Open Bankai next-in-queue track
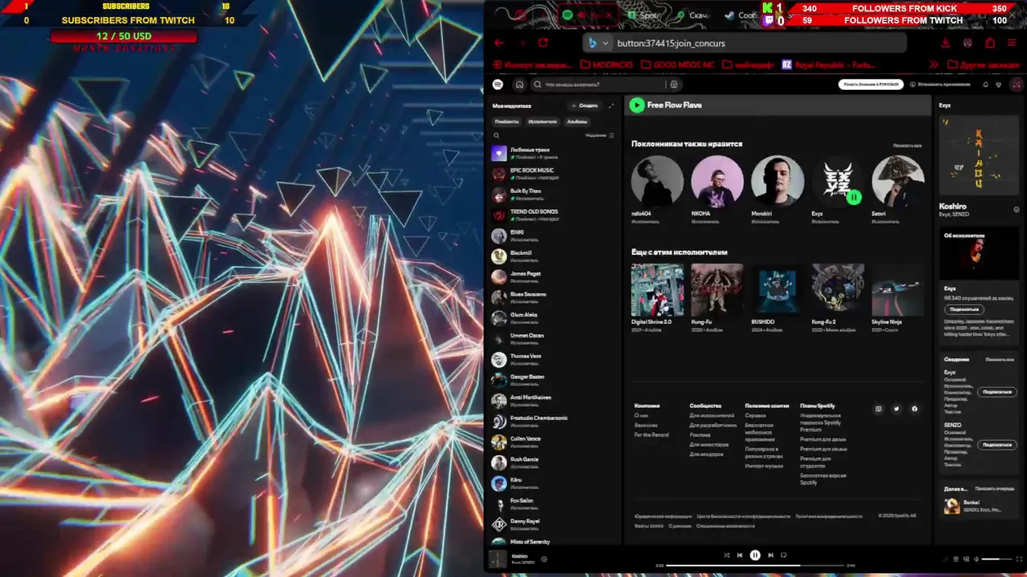Screen dimensions: 1027x577 [980, 506]
